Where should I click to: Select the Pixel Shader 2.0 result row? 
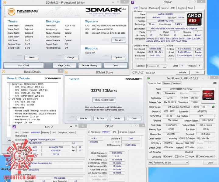(x=27, y=120)
